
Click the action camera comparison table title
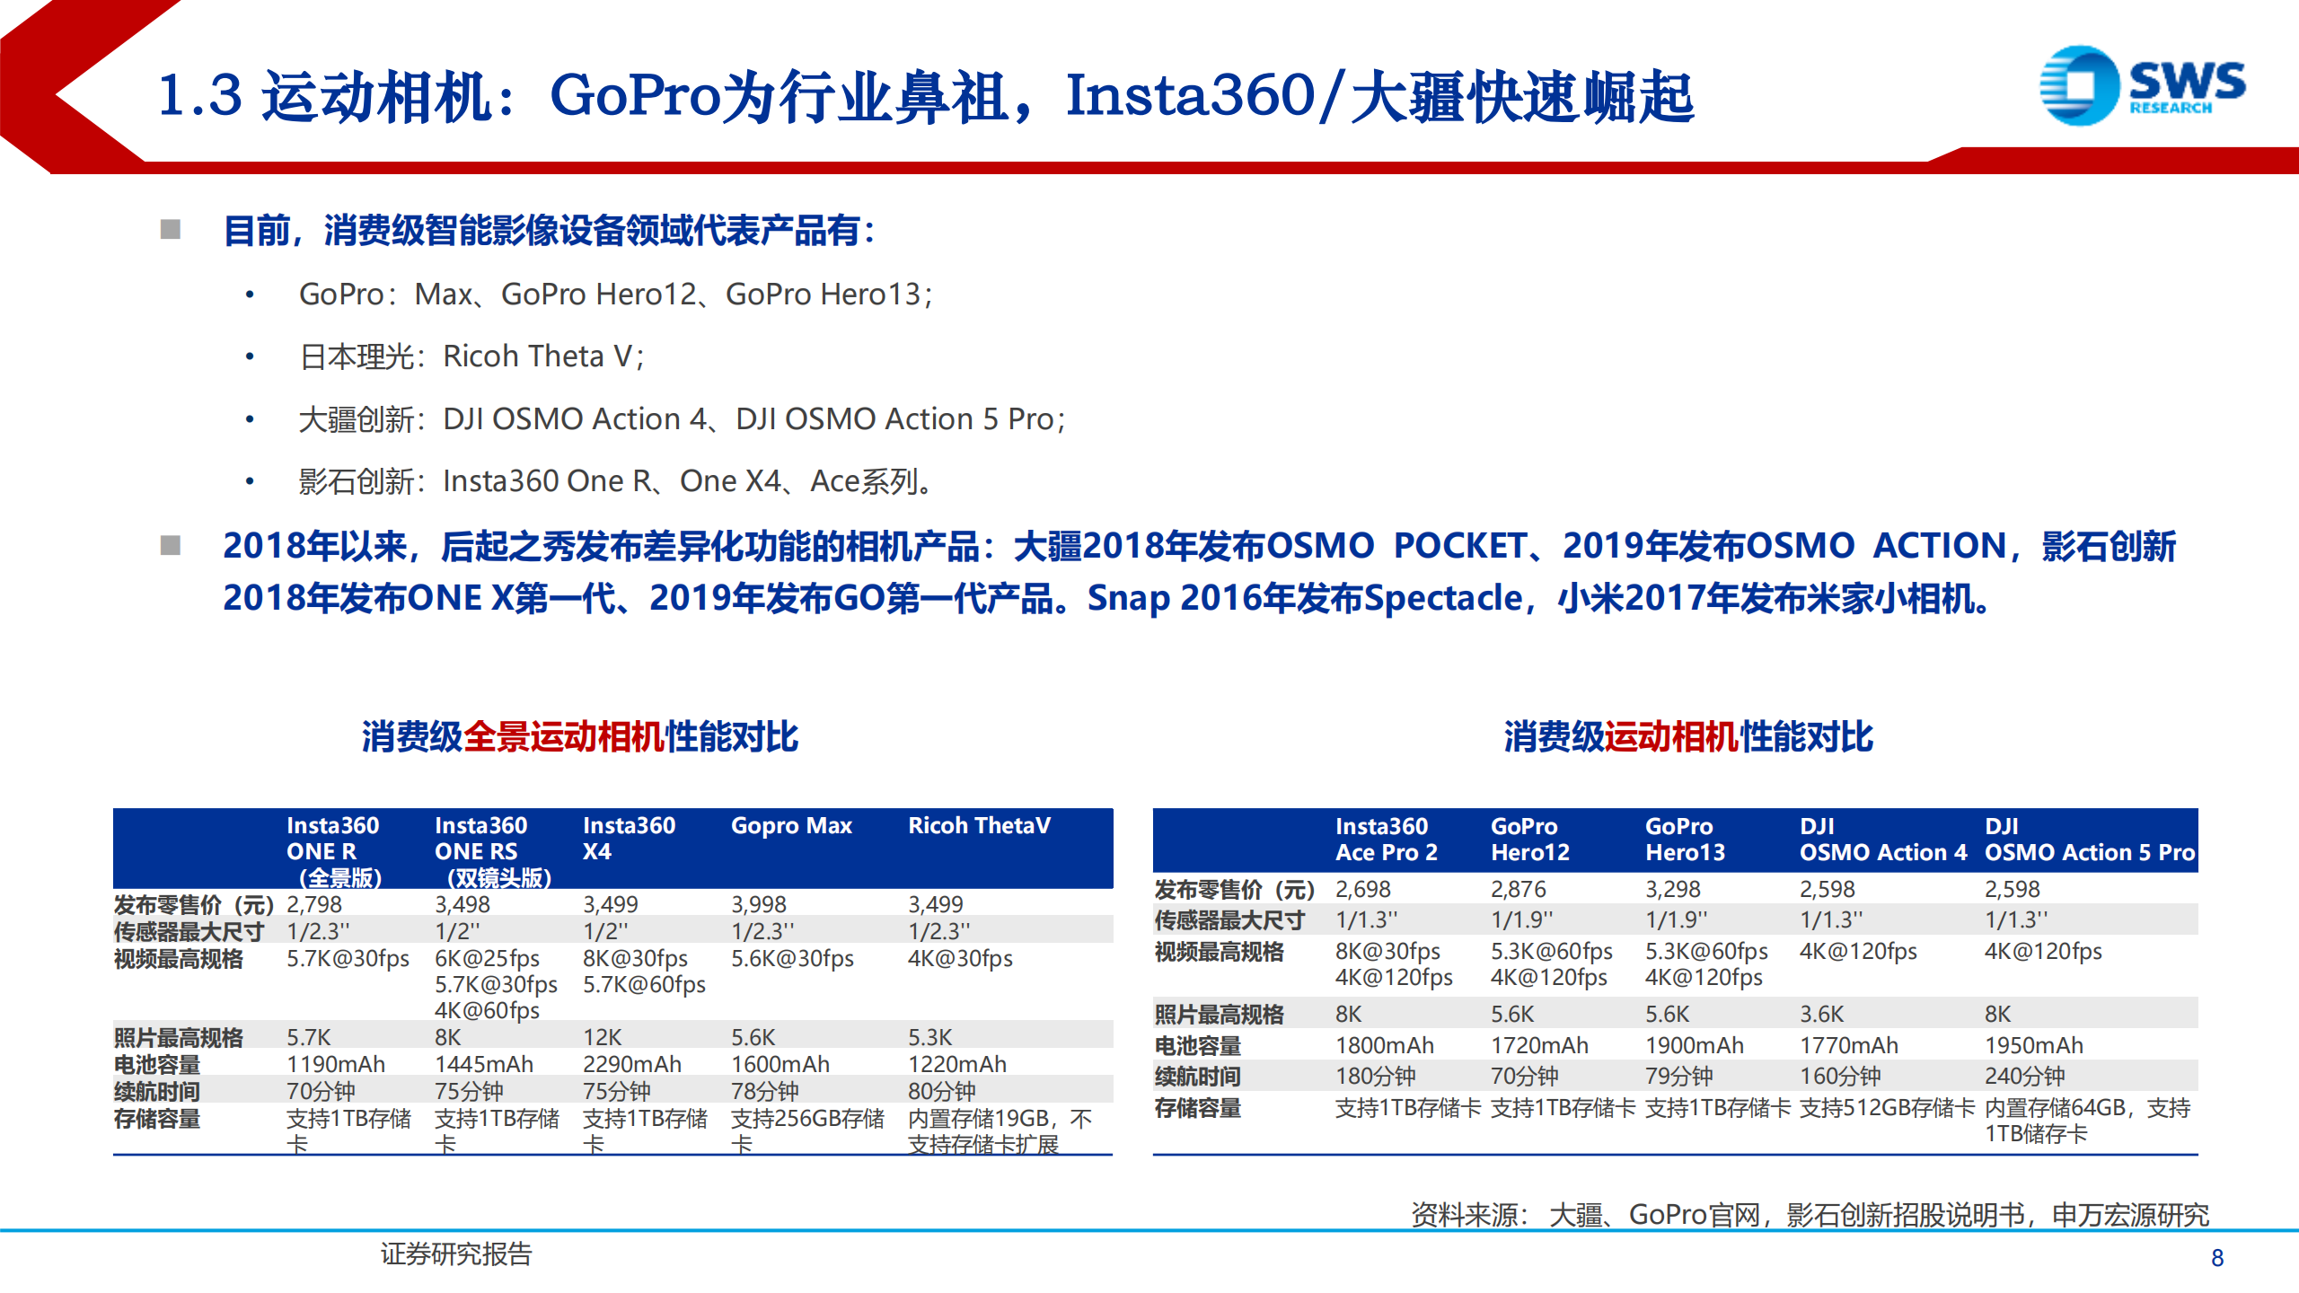[1687, 736]
